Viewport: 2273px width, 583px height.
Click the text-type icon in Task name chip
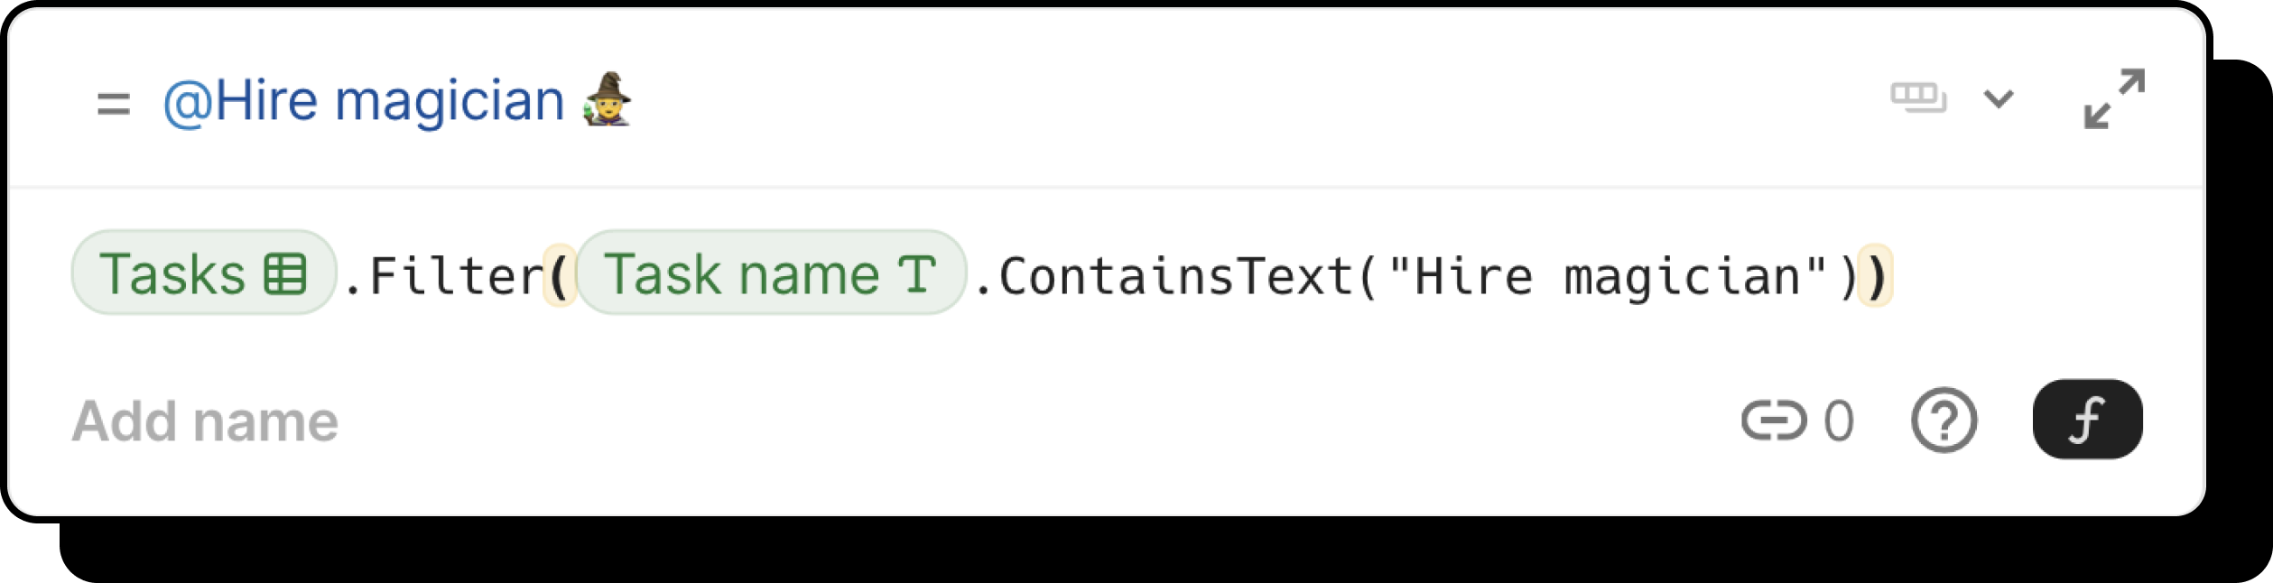tap(917, 274)
